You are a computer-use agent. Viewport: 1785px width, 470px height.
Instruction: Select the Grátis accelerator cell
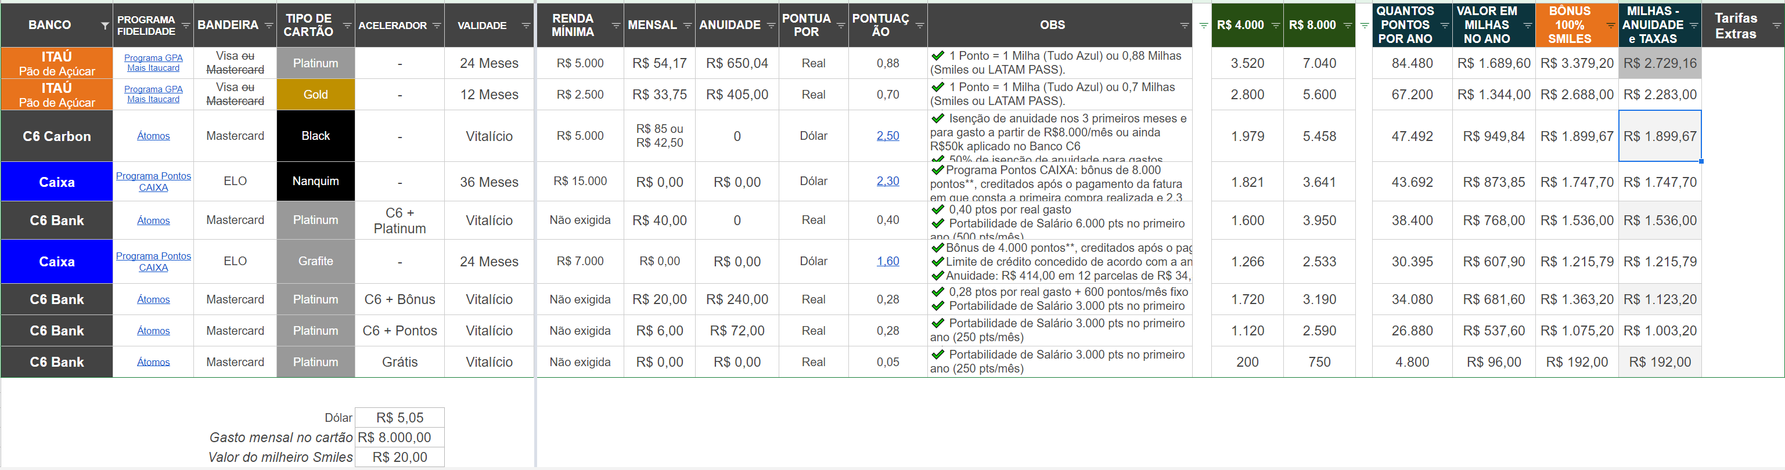pyautogui.click(x=400, y=361)
